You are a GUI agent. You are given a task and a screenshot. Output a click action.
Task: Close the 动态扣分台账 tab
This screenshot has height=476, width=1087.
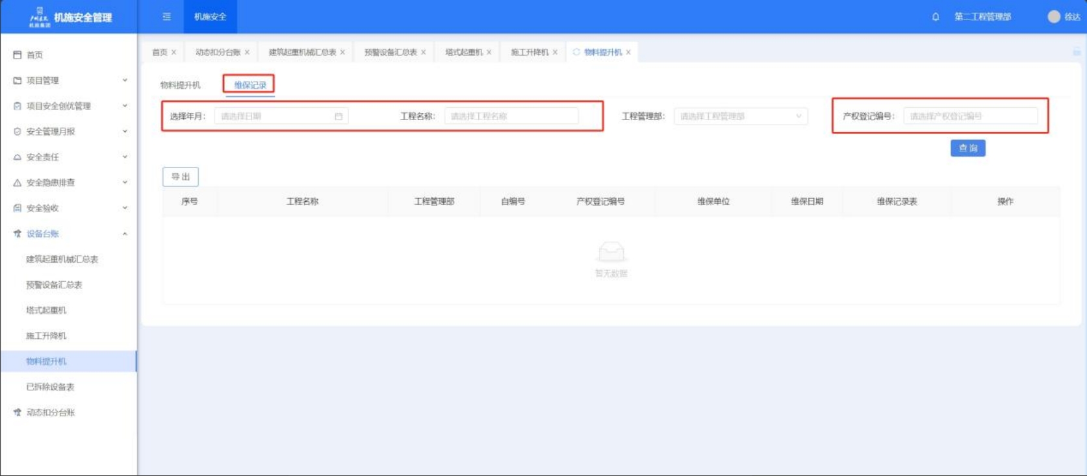click(247, 53)
